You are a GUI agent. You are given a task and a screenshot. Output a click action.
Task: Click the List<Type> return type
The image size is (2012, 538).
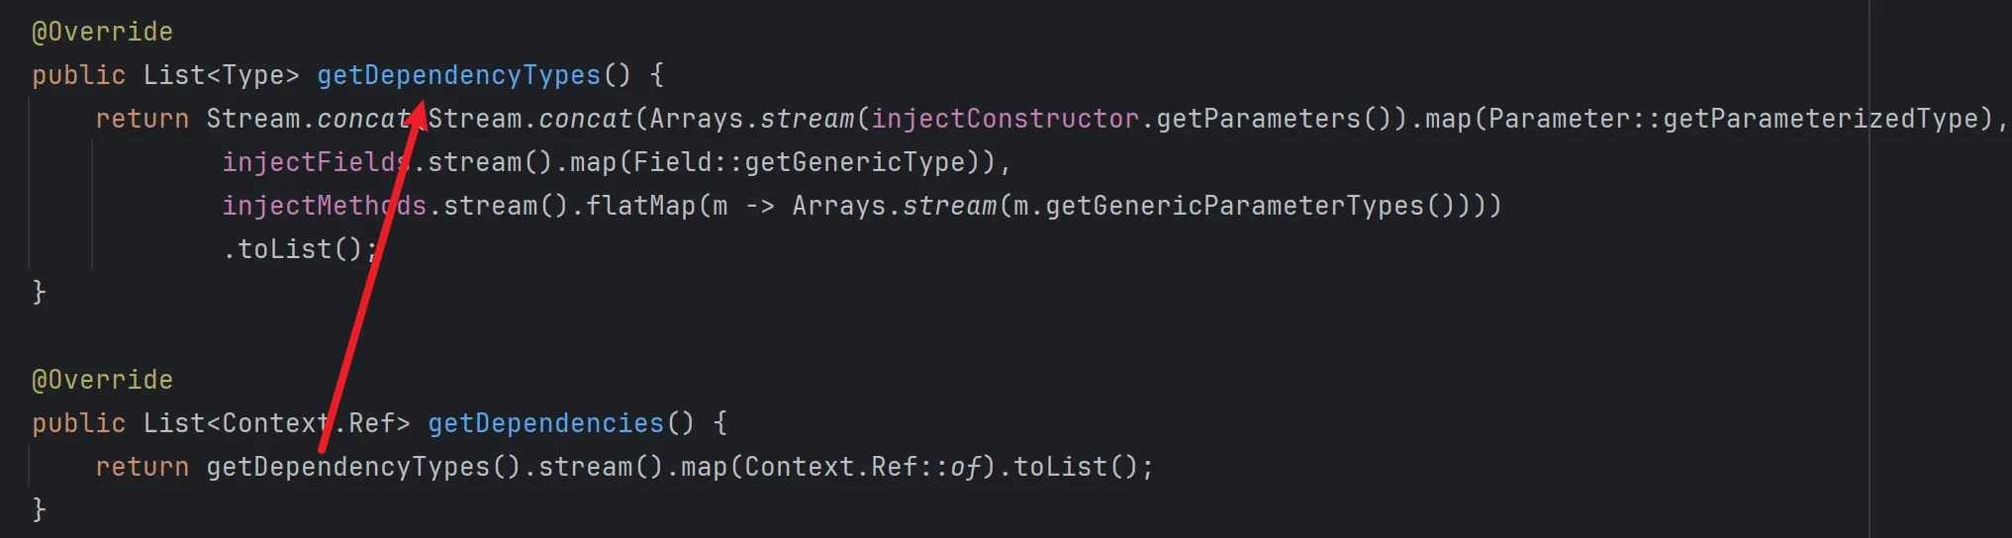point(221,75)
